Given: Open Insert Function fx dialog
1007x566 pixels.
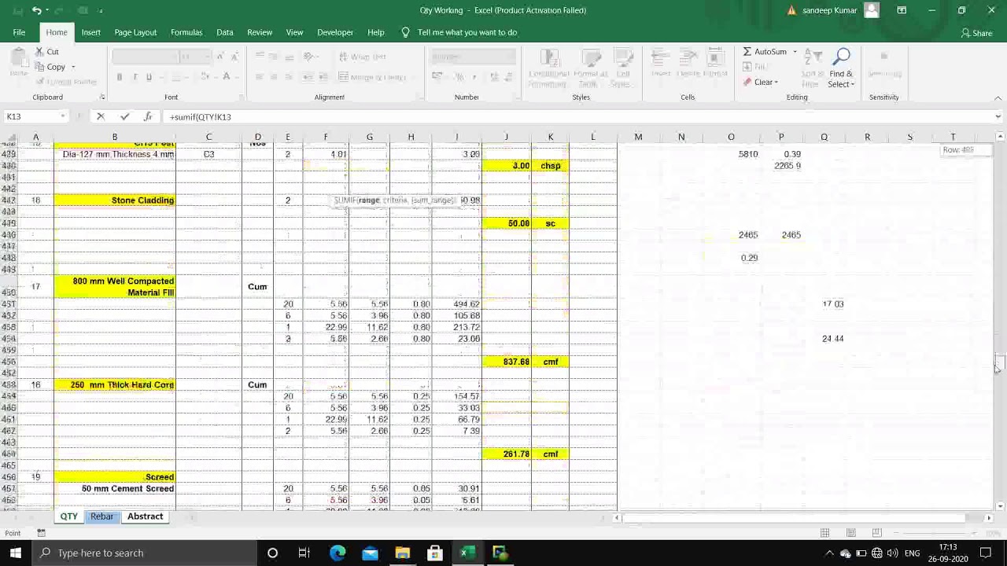Looking at the screenshot, I should tap(148, 116).
